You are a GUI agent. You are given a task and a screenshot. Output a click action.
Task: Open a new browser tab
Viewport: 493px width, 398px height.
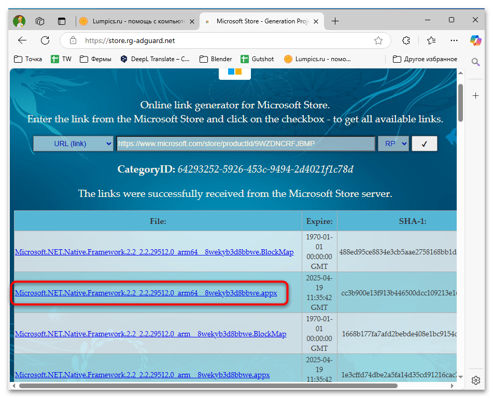pyautogui.click(x=335, y=21)
